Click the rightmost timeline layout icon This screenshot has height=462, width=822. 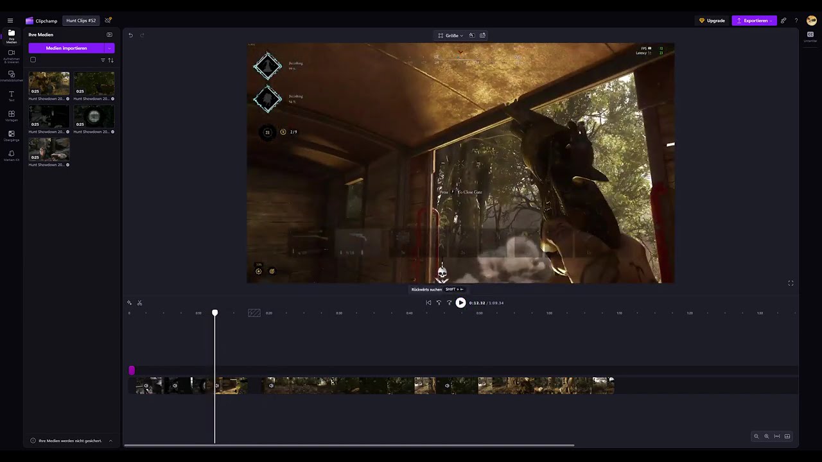point(787,436)
